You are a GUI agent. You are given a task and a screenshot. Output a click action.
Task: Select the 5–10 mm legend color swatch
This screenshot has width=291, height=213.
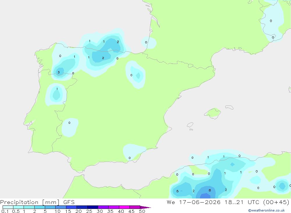[x=50, y=207]
